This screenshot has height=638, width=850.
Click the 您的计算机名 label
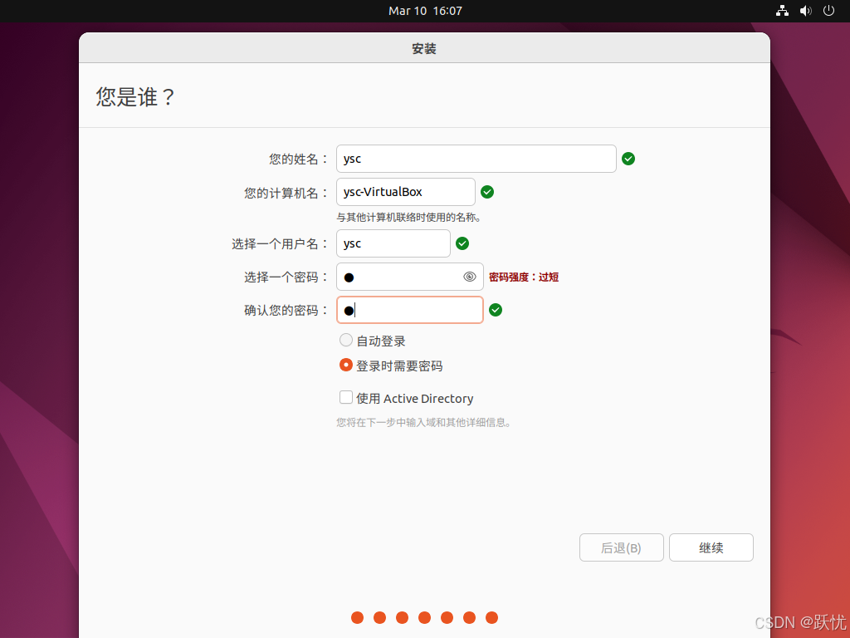[286, 193]
